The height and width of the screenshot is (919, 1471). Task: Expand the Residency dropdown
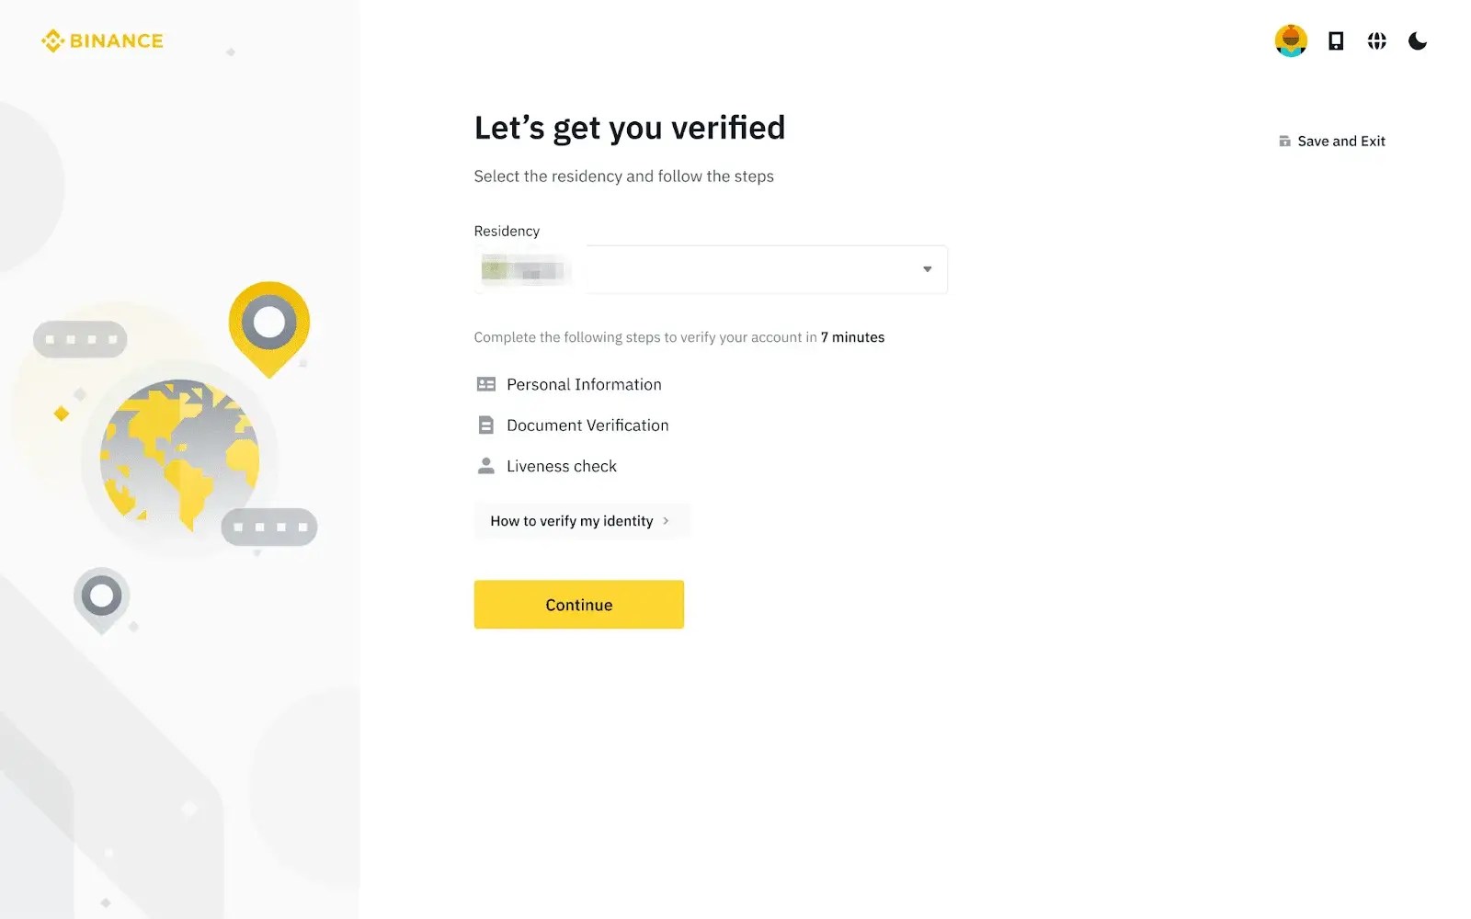pos(926,268)
